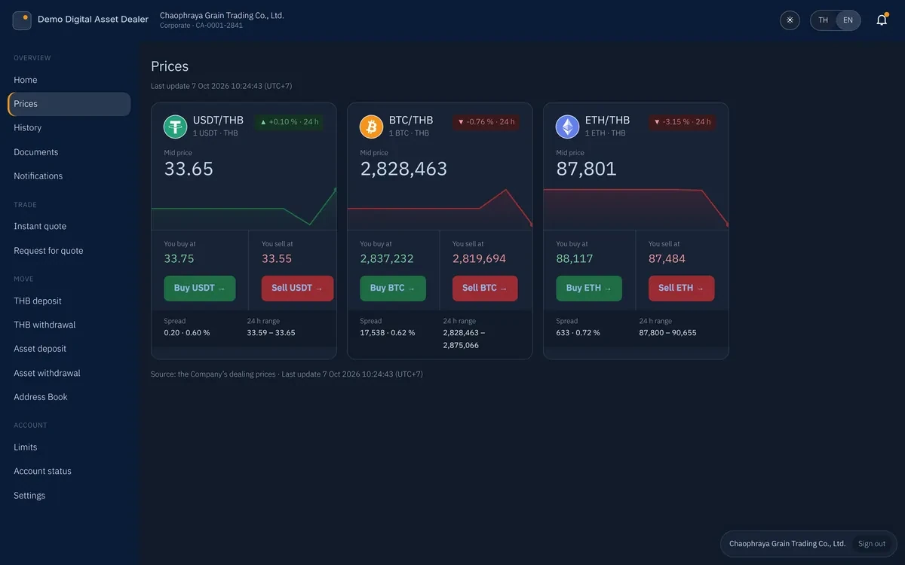Click the BTC/THB pair title
The height and width of the screenshot is (565, 905).
tap(411, 121)
